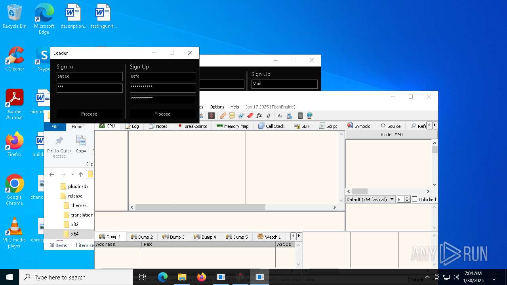
Task: Click the Copy icon in Explorer ribbon
Action: click(x=81, y=144)
